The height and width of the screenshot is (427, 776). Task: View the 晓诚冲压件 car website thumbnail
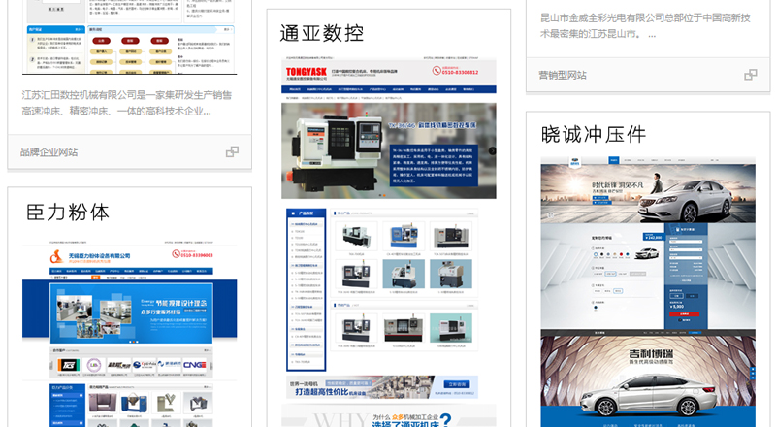click(x=648, y=292)
